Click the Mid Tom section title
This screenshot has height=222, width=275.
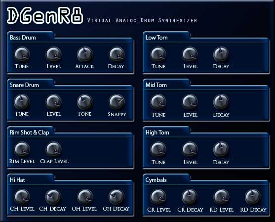click(156, 85)
